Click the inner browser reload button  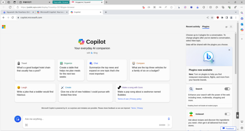(x=12, y=18)
